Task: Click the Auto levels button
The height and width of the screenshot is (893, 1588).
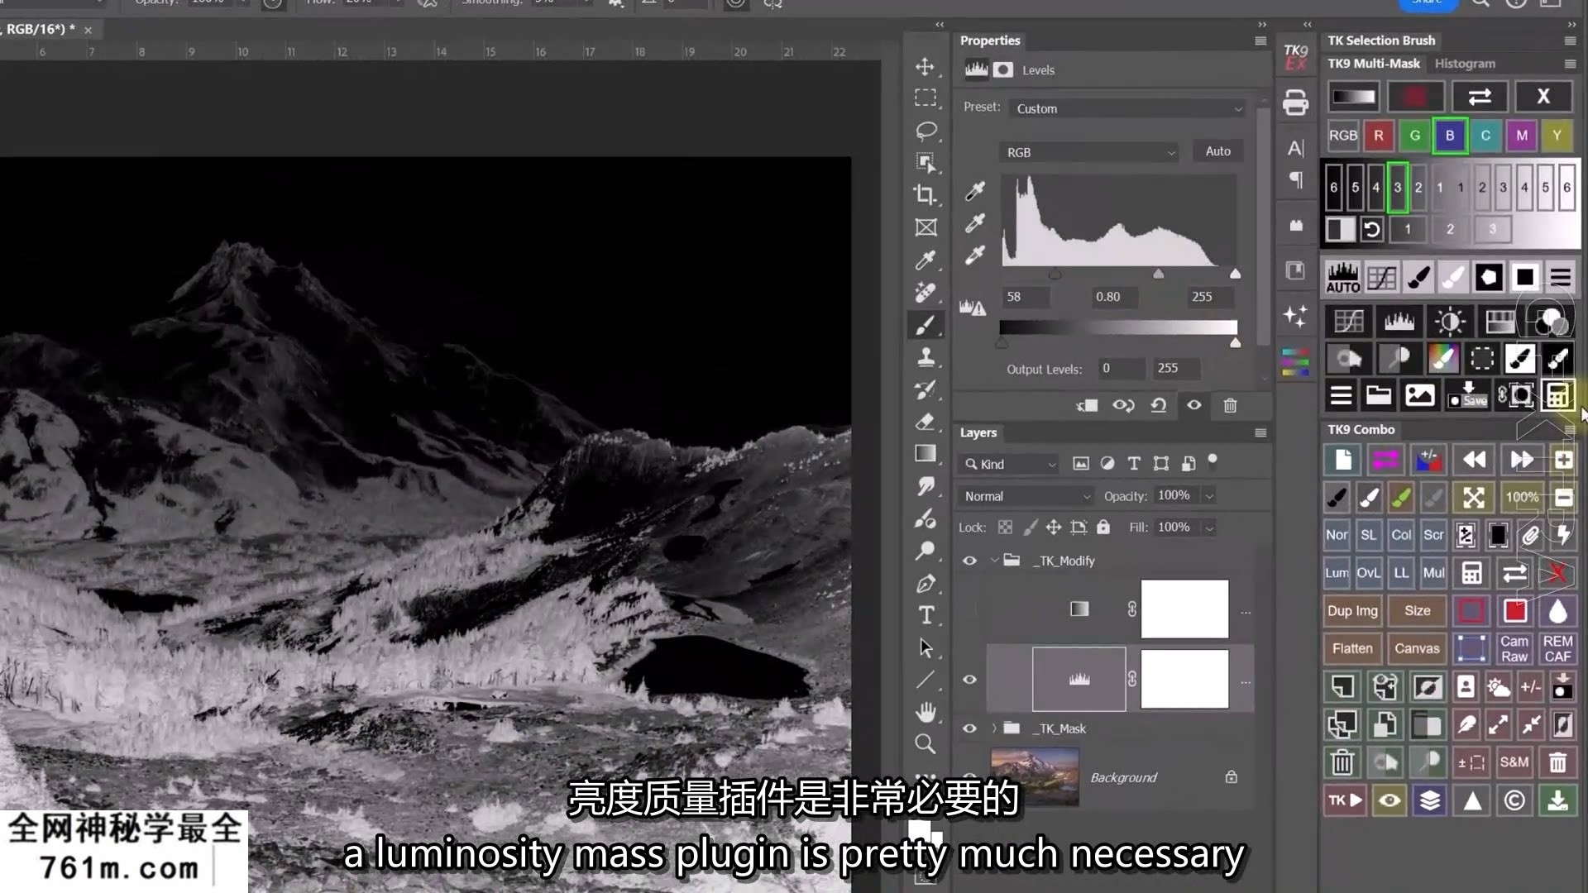Action: (x=1217, y=151)
